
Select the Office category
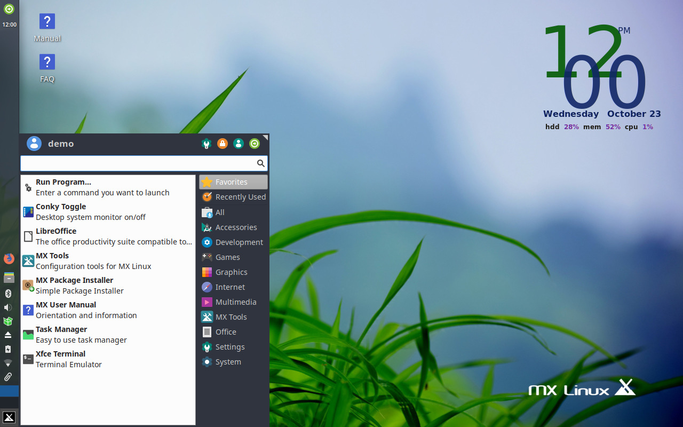(233, 332)
